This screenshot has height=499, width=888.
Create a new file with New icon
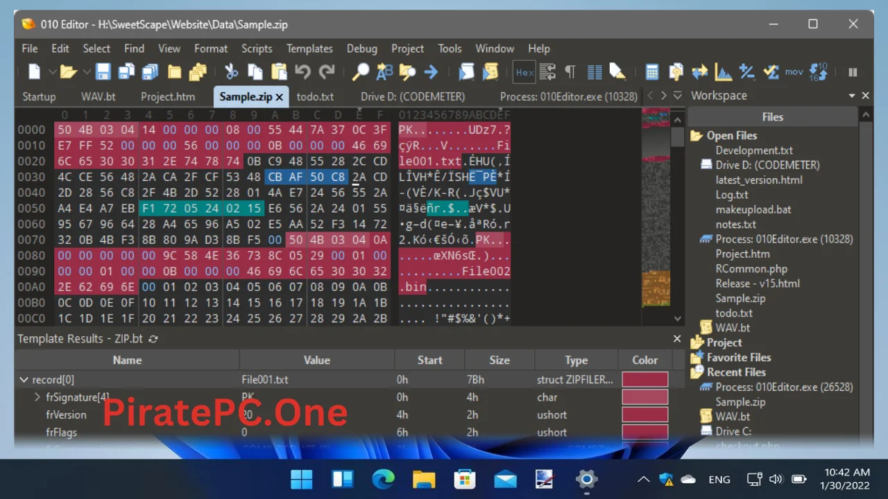[x=35, y=71]
